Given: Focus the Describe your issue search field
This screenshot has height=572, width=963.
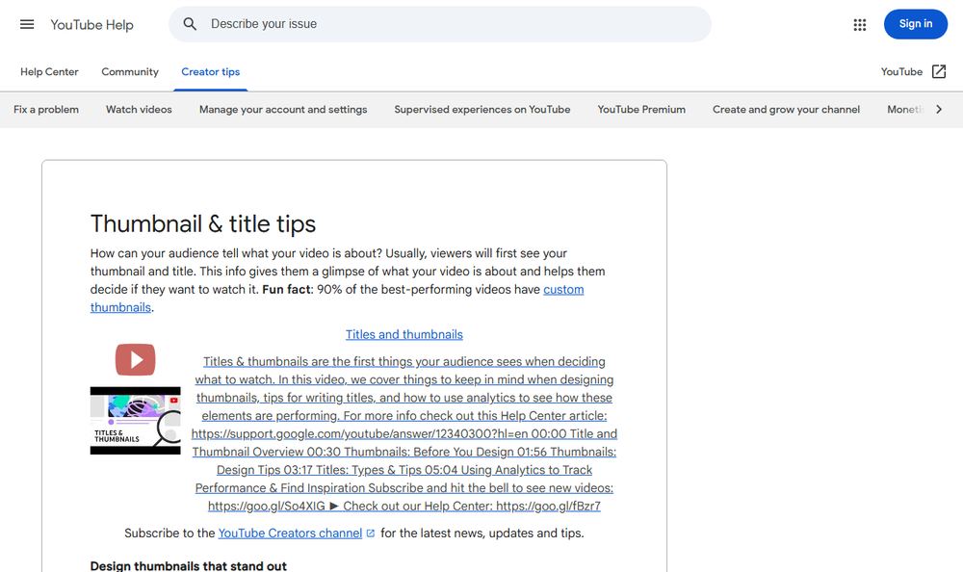Looking at the screenshot, I should click(440, 24).
